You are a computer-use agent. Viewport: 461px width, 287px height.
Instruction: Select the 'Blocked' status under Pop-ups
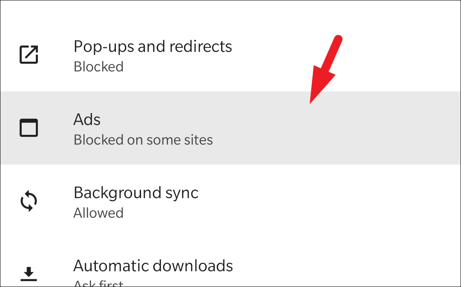tap(98, 67)
